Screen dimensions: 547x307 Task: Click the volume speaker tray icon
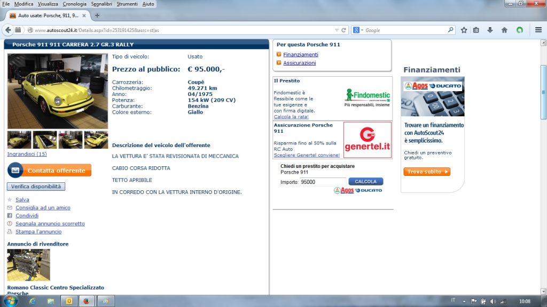(x=493, y=302)
